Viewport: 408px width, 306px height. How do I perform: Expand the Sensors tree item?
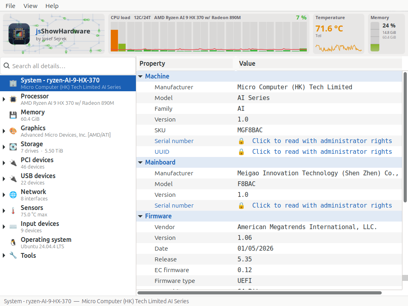point(4,210)
